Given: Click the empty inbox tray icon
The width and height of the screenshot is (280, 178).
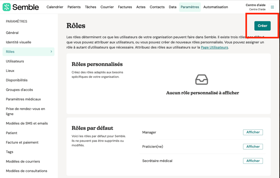Looking at the screenshot, I should 201,79.
